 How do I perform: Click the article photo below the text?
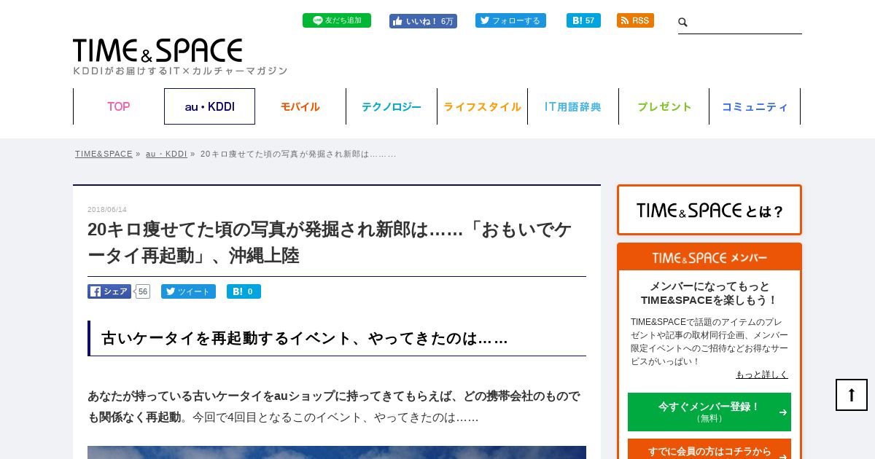(x=337, y=452)
